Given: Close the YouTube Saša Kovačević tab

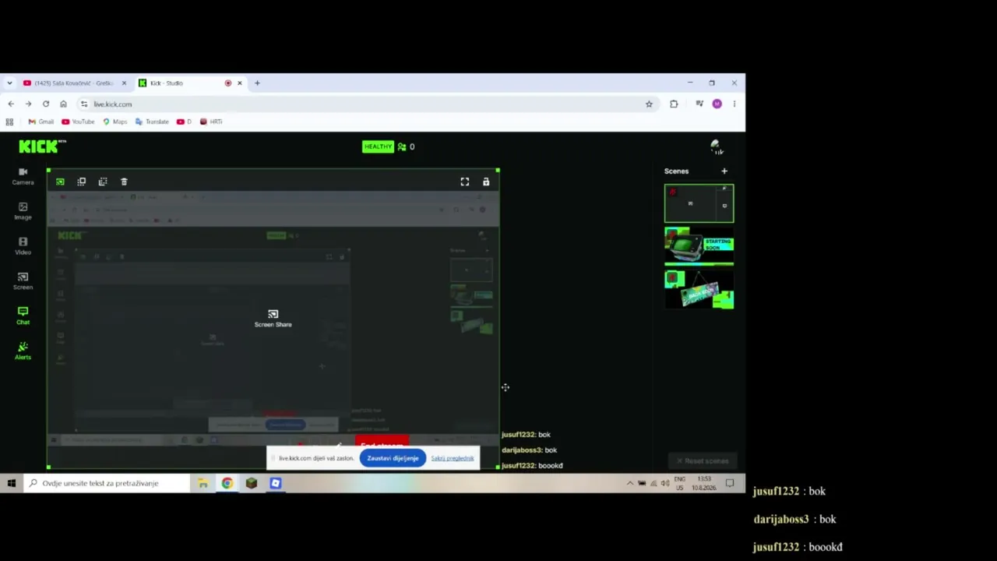Looking at the screenshot, I should (124, 83).
